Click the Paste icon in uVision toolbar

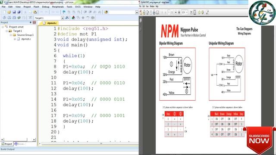coord(35,12)
